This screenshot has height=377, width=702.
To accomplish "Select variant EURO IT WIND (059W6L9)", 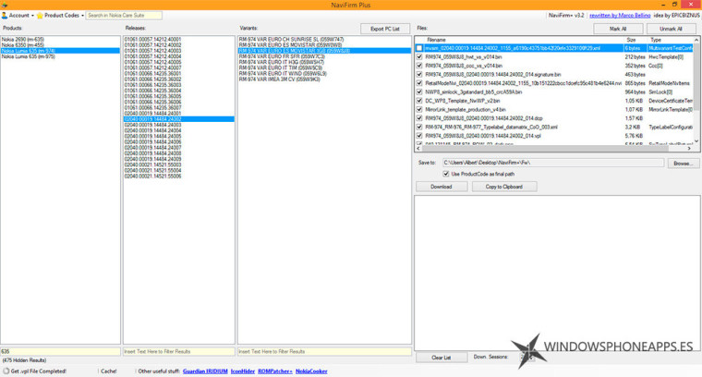I will (x=324, y=73).
